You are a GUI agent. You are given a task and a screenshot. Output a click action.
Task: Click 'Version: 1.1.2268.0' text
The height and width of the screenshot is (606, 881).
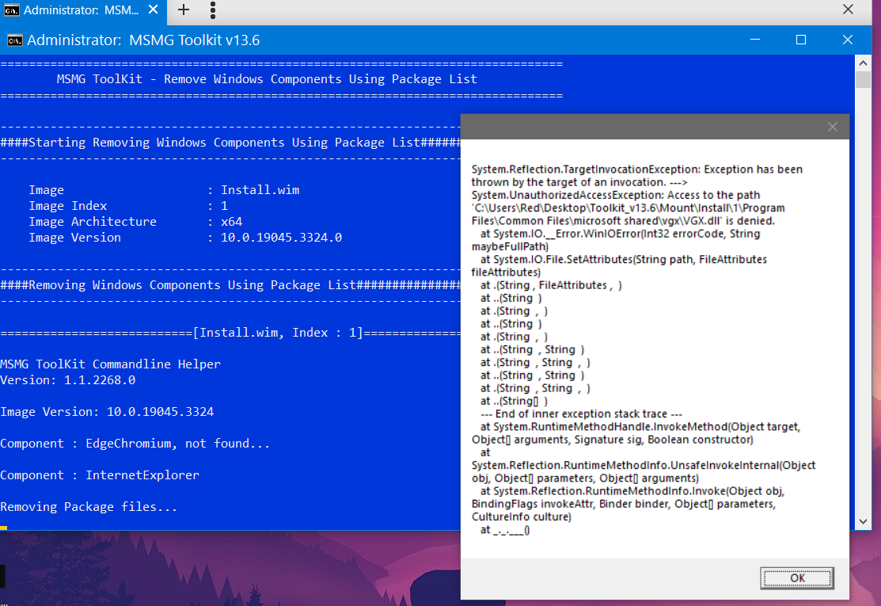(67, 380)
